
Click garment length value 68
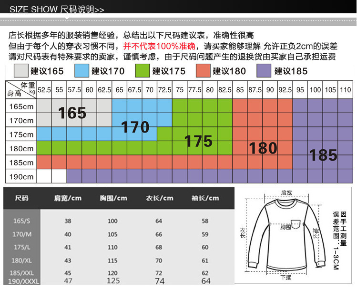point(159,247)
